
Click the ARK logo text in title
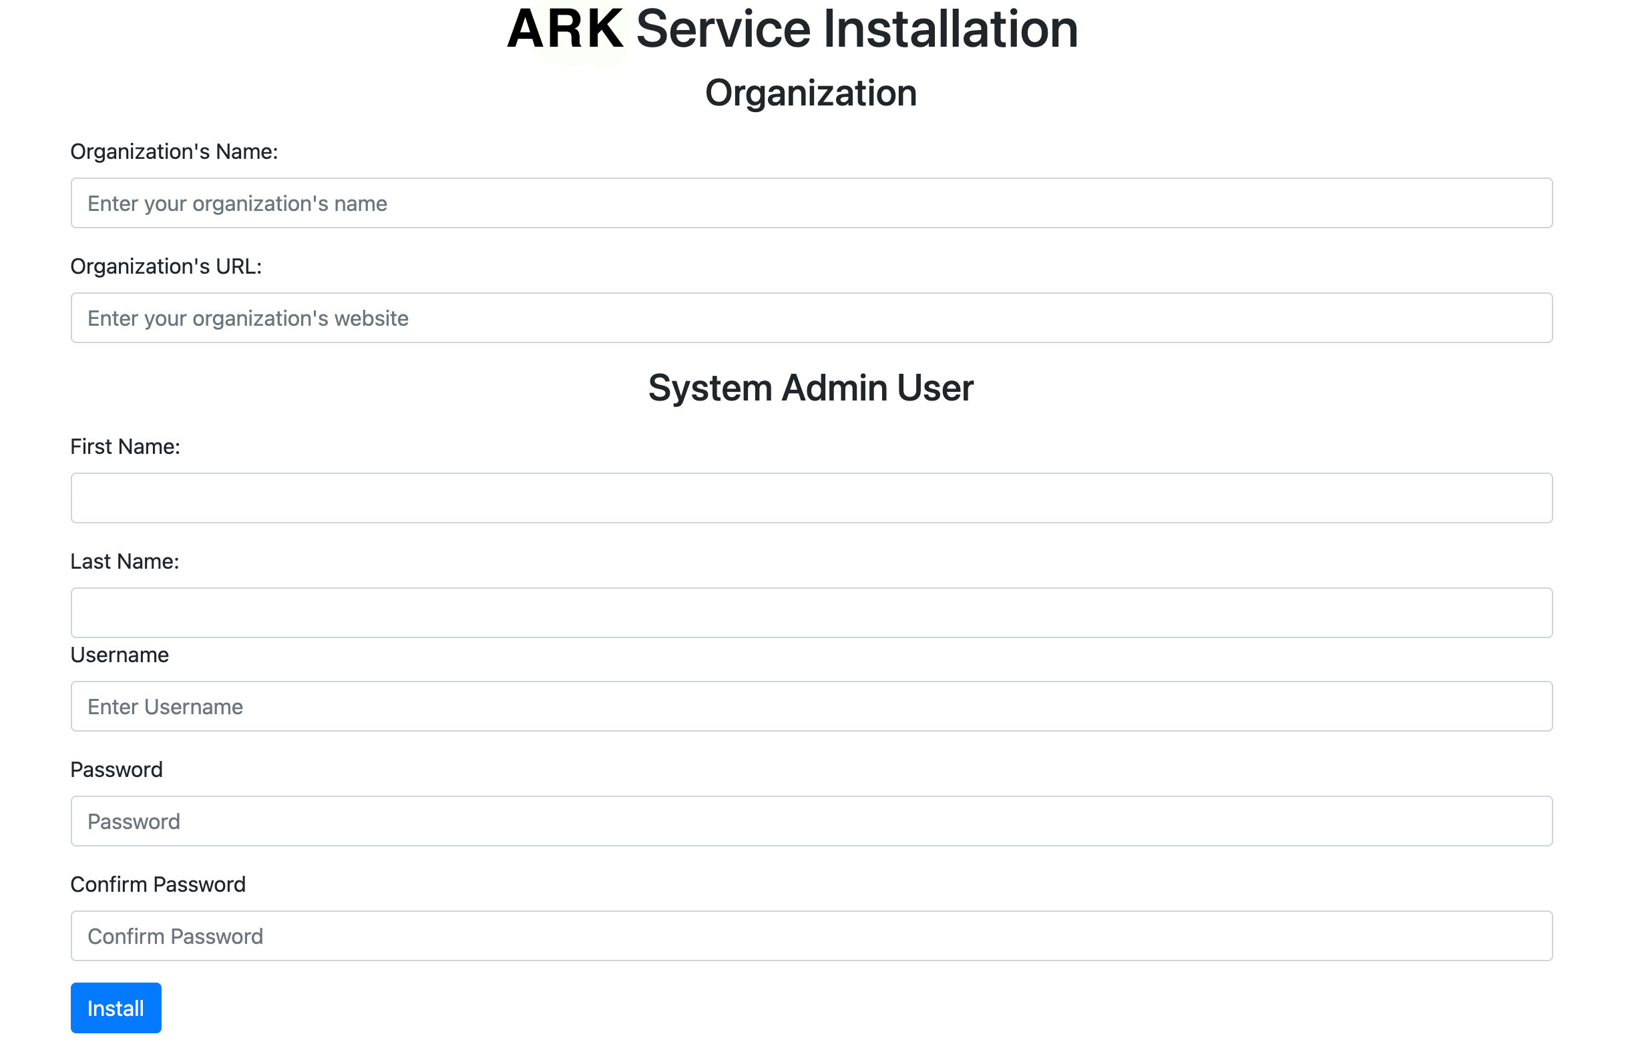coord(565,29)
